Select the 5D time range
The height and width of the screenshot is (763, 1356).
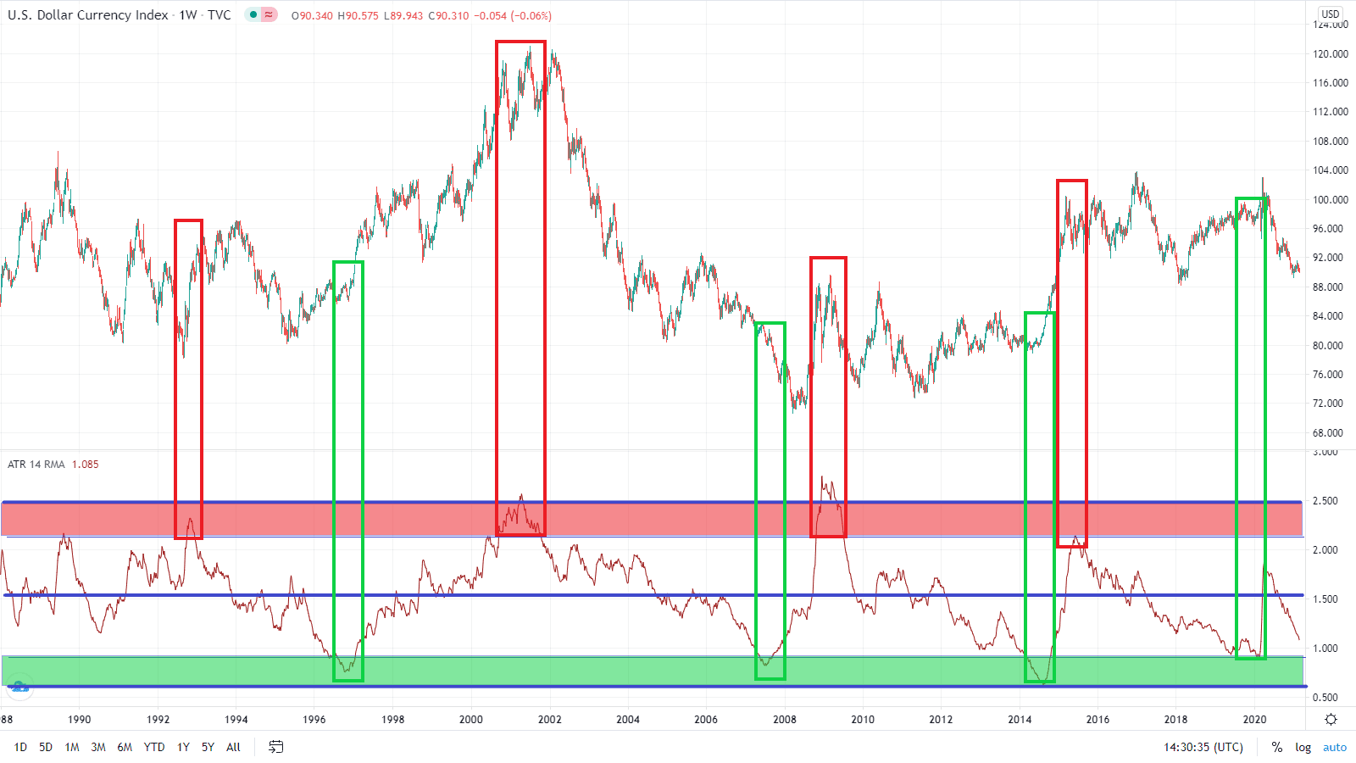pyautogui.click(x=46, y=747)
